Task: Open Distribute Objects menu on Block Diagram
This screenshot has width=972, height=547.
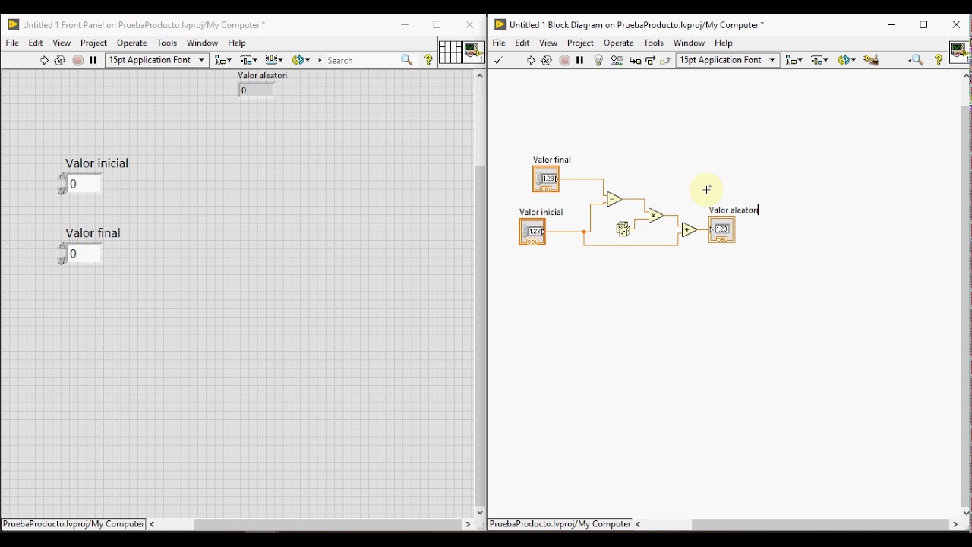Action: click(x=820, y=60)
